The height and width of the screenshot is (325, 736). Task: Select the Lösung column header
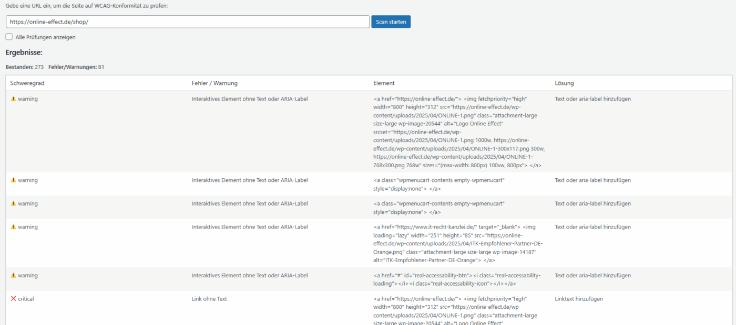(x=564, y=83)
